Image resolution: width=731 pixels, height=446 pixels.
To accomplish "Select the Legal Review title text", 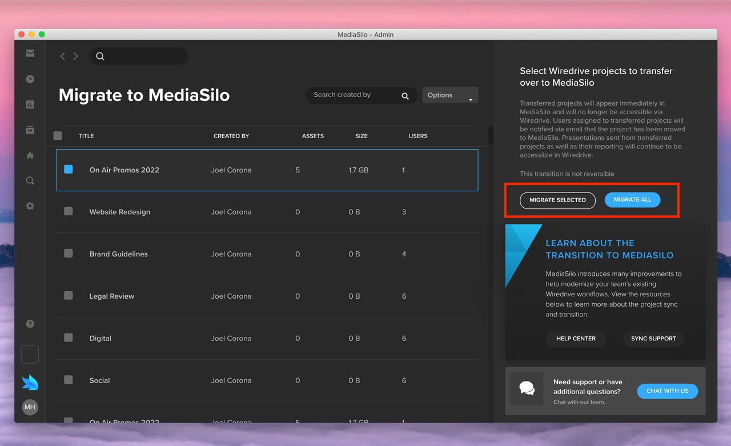I will 112,296.
